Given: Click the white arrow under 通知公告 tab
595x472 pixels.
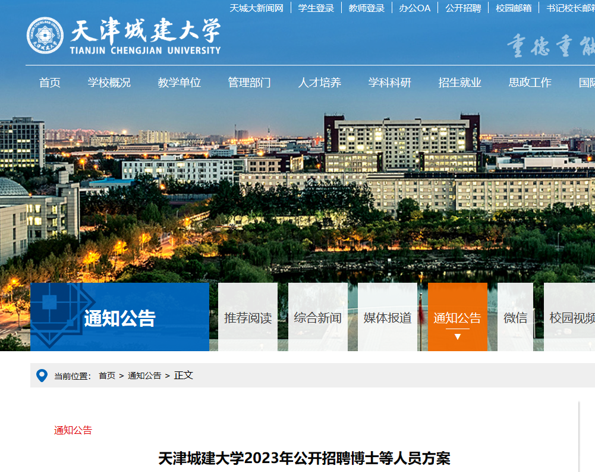Looking at the screenshot, I should point(457,337).
